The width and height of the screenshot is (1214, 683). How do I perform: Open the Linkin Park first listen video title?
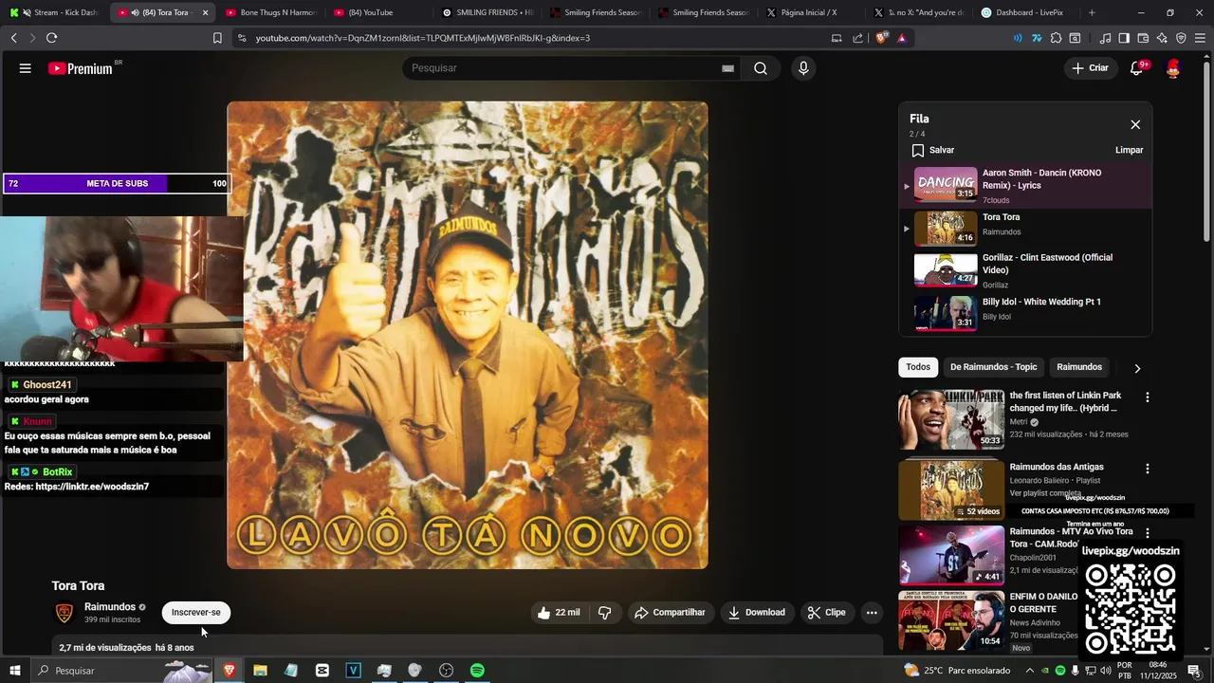[1065, 401]
